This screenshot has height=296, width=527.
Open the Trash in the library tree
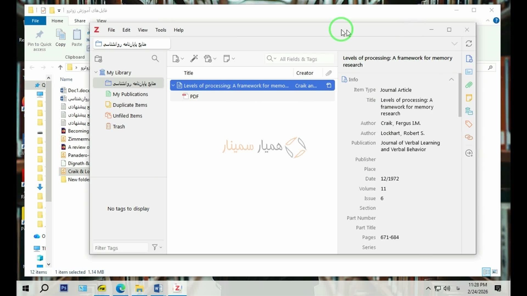click(x=119, y=126)
